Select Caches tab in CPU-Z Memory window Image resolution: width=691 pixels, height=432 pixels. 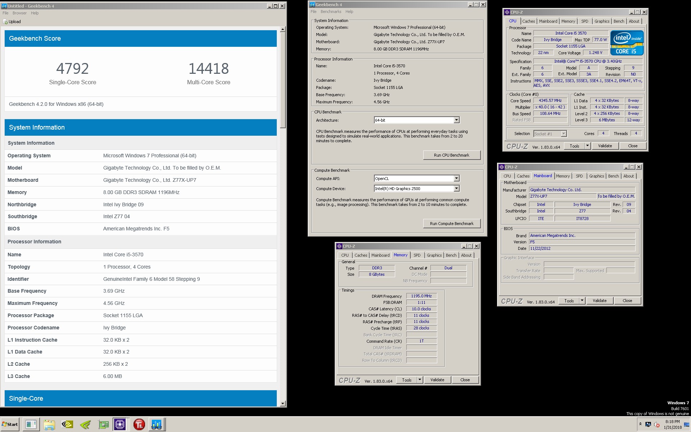[361, 255]
